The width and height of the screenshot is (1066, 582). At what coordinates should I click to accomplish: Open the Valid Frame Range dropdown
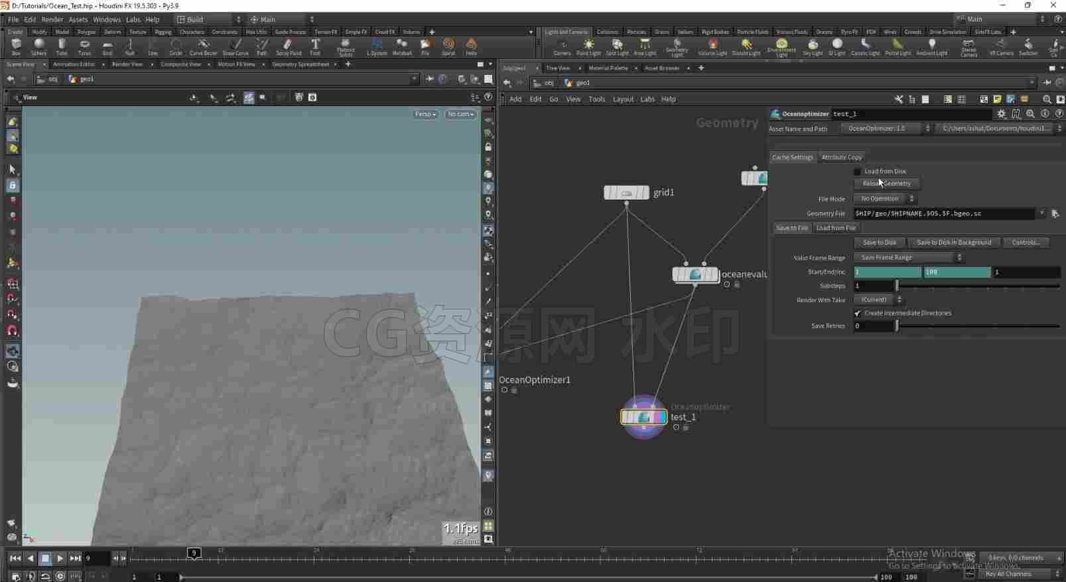click(x=908, y=257)
